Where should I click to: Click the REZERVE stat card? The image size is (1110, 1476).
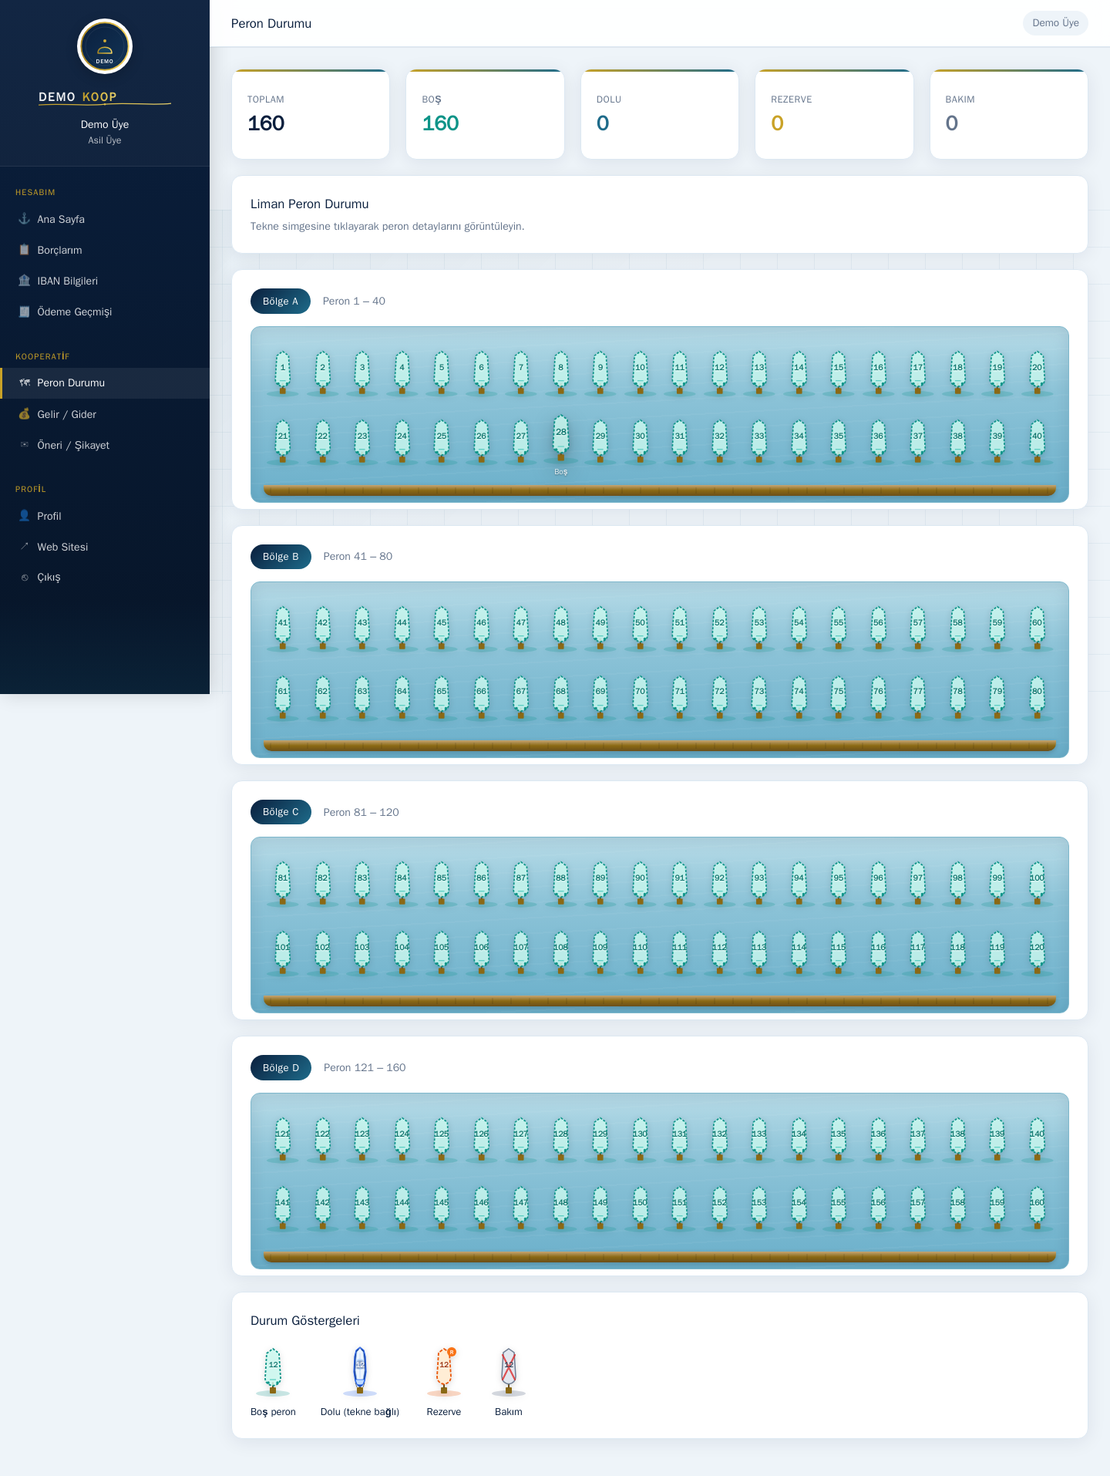[834, 114]
